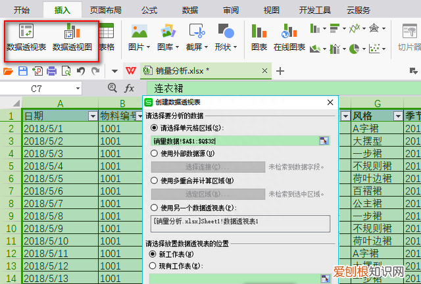Switch to the 数据 ribbon tab

tap(190, 11)
